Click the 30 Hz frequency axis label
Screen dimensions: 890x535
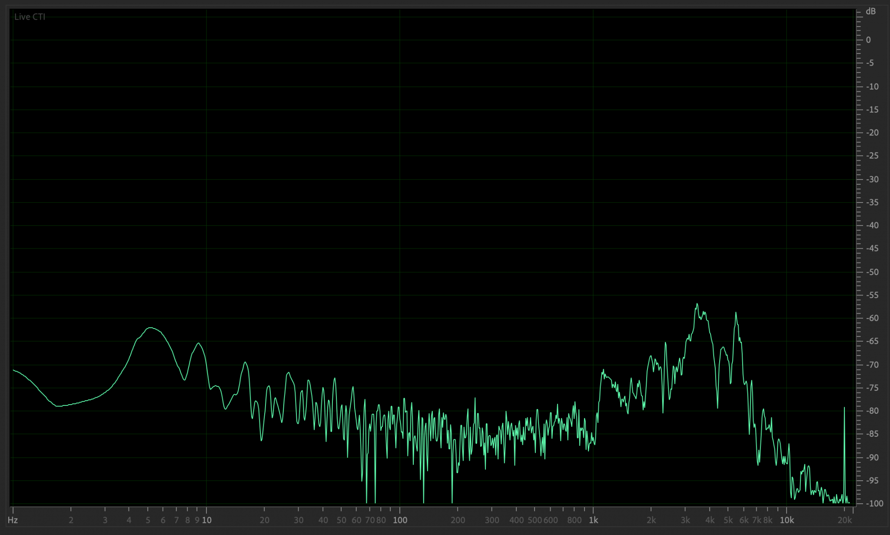pos(299,520)
